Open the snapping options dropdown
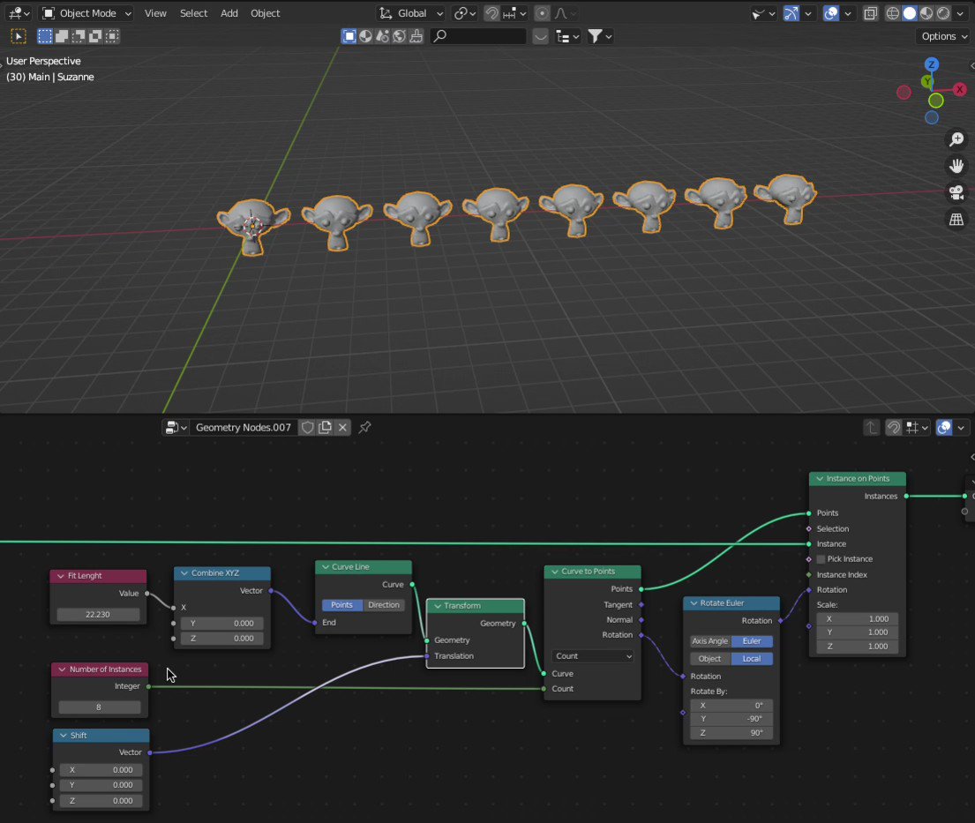This screenshot has width=975, height=823. coord(515,13)
